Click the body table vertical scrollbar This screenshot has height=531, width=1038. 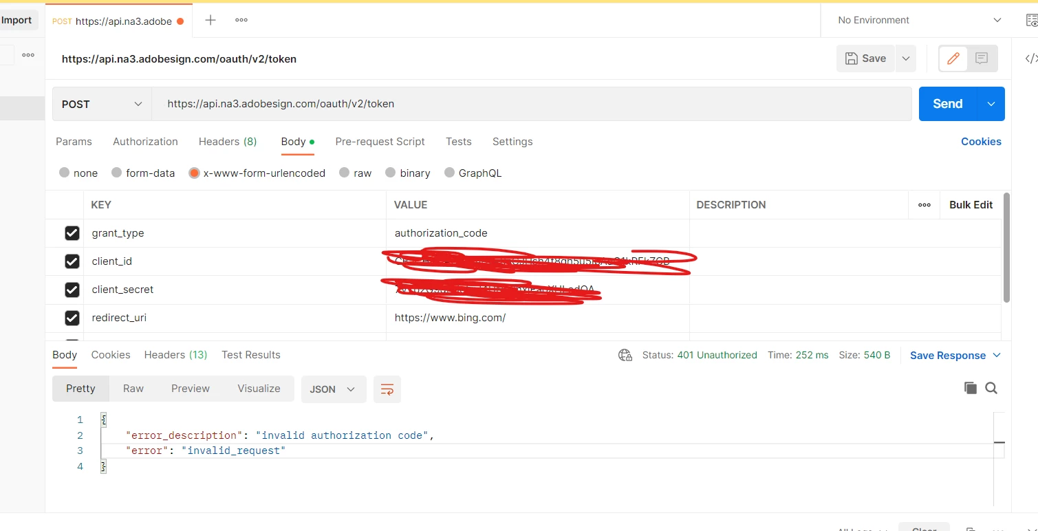1006,248
